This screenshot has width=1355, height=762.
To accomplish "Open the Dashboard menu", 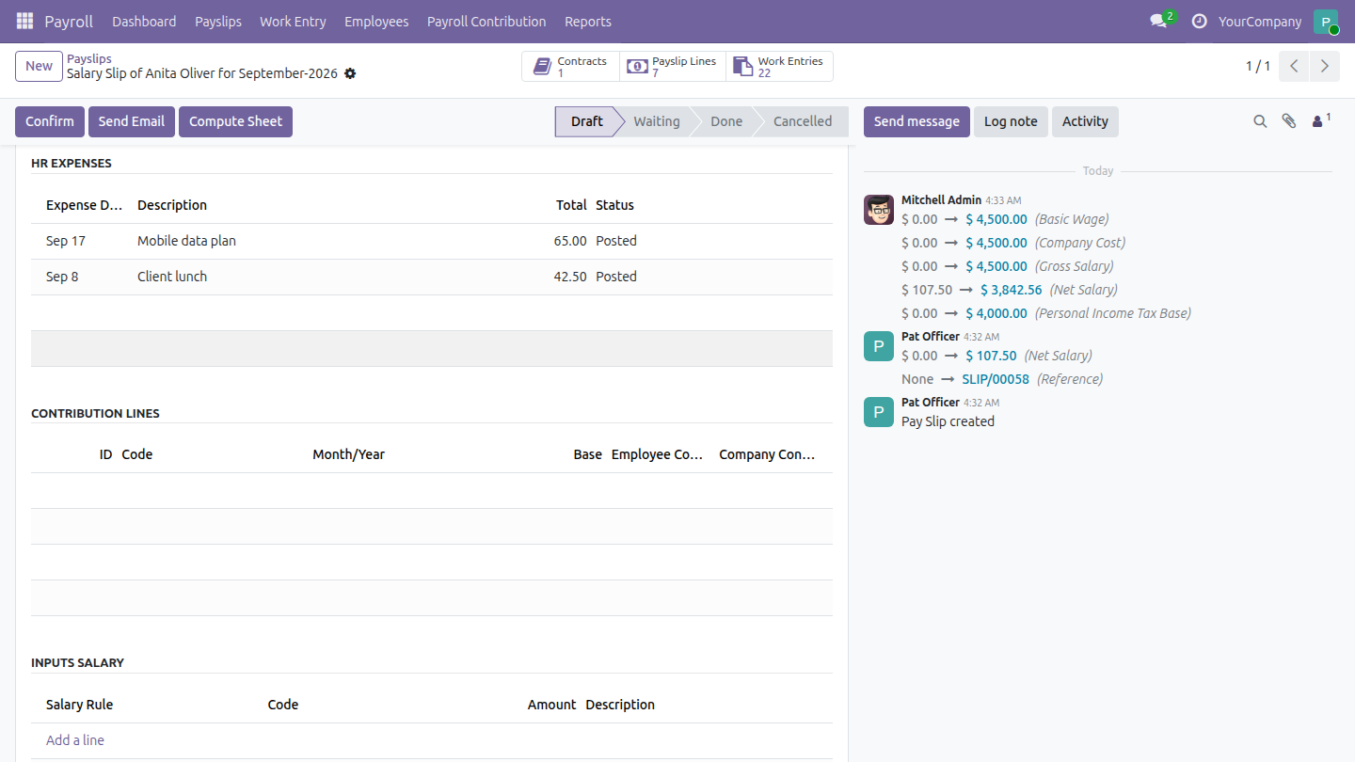I will coord(144,21).
